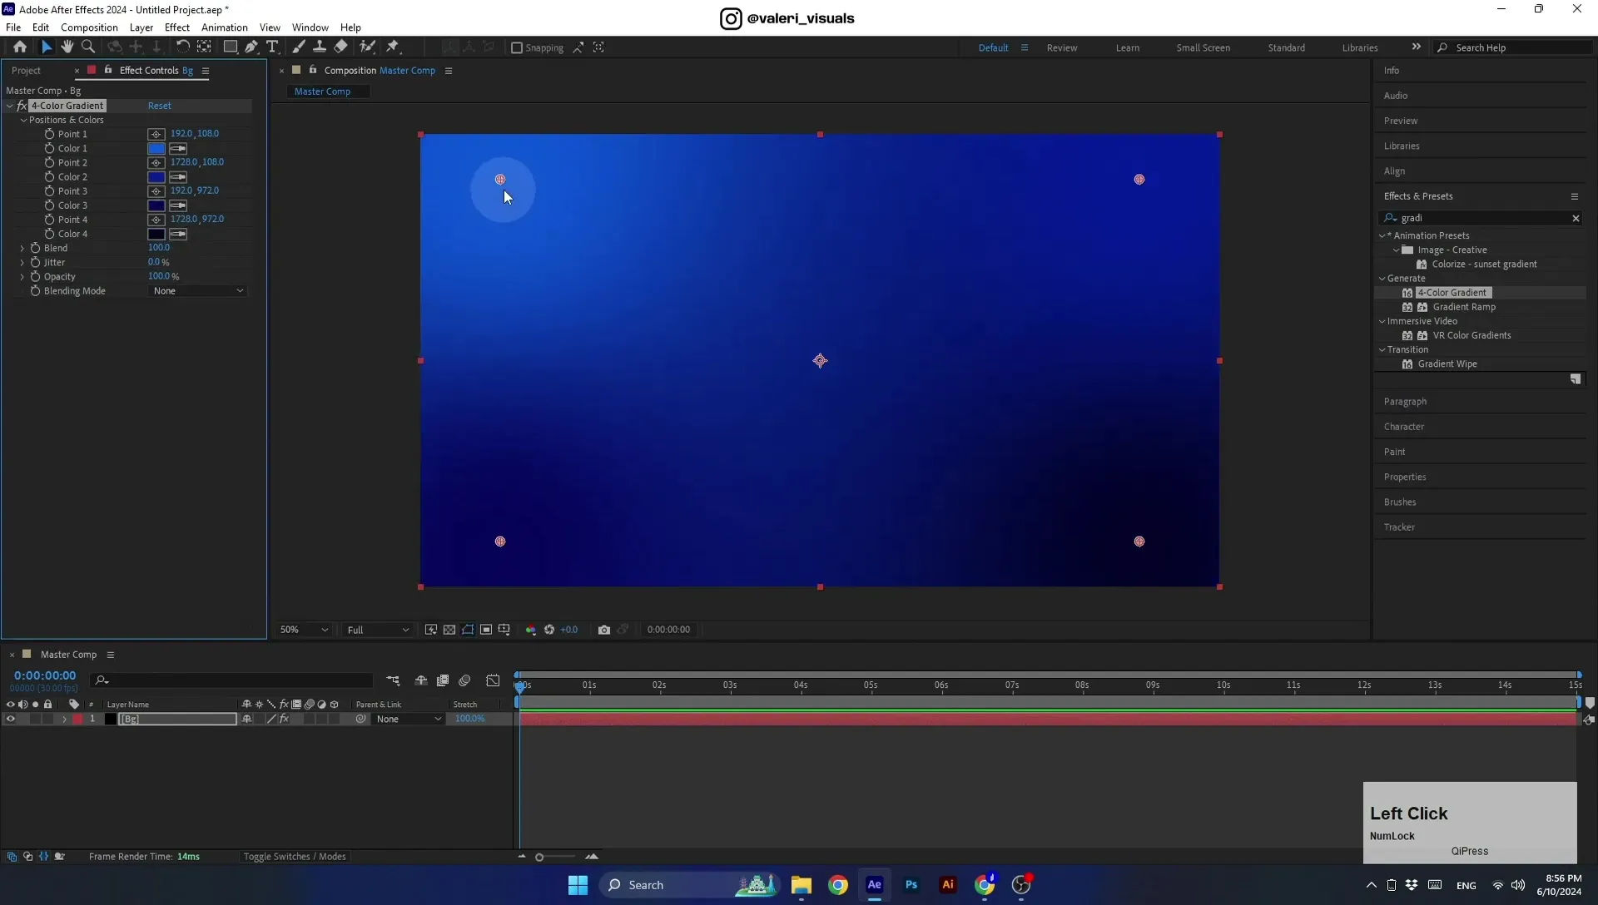Image resolution: width=1598 pixels, height=905 pixels.
Task: Select the Brush tool
Action: point(298,47)
